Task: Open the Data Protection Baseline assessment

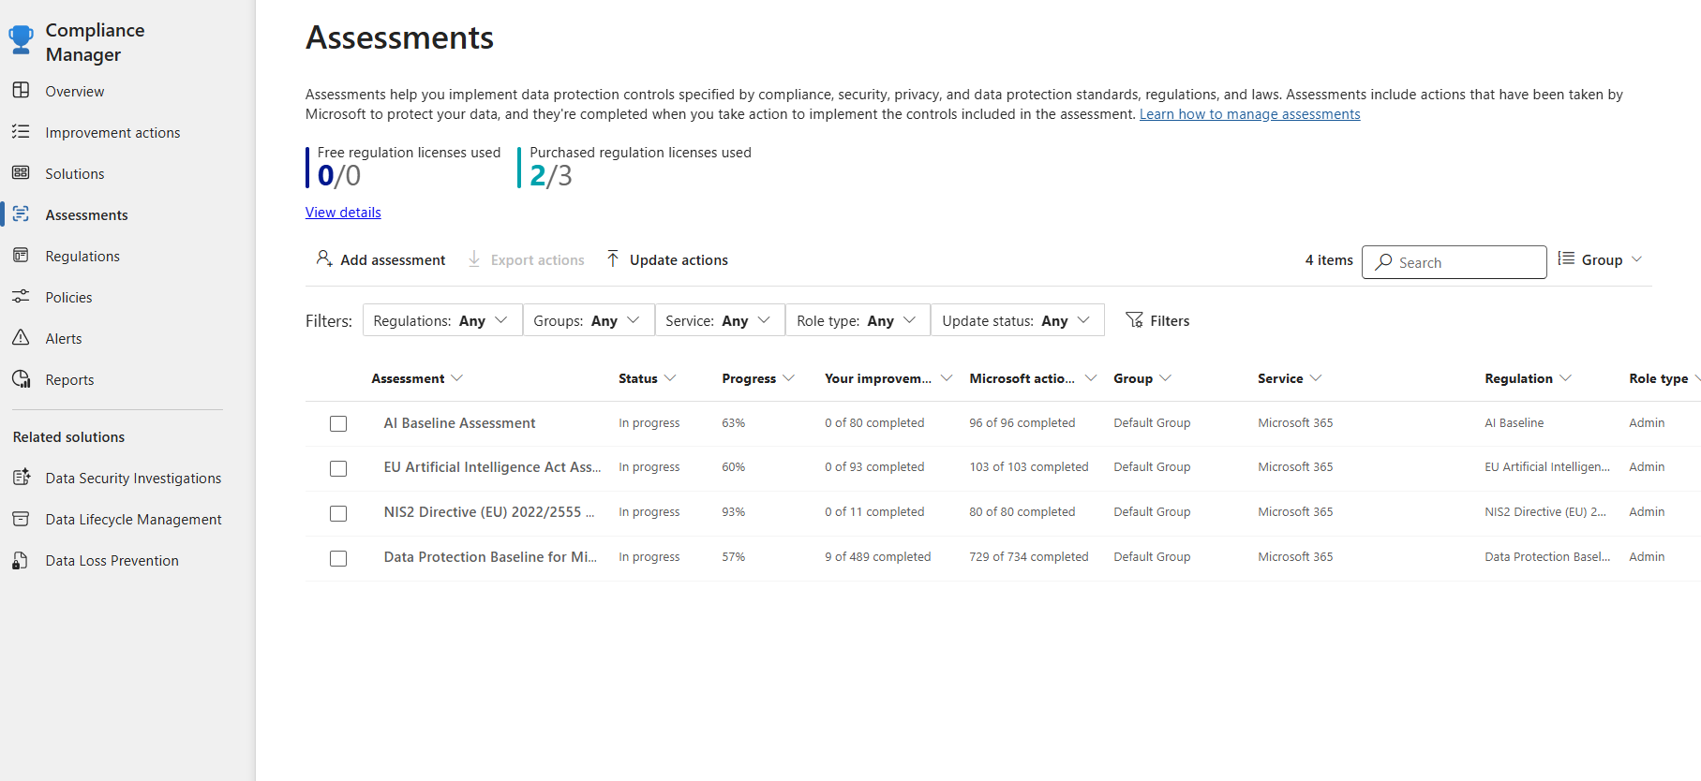Action: point(490,557)
